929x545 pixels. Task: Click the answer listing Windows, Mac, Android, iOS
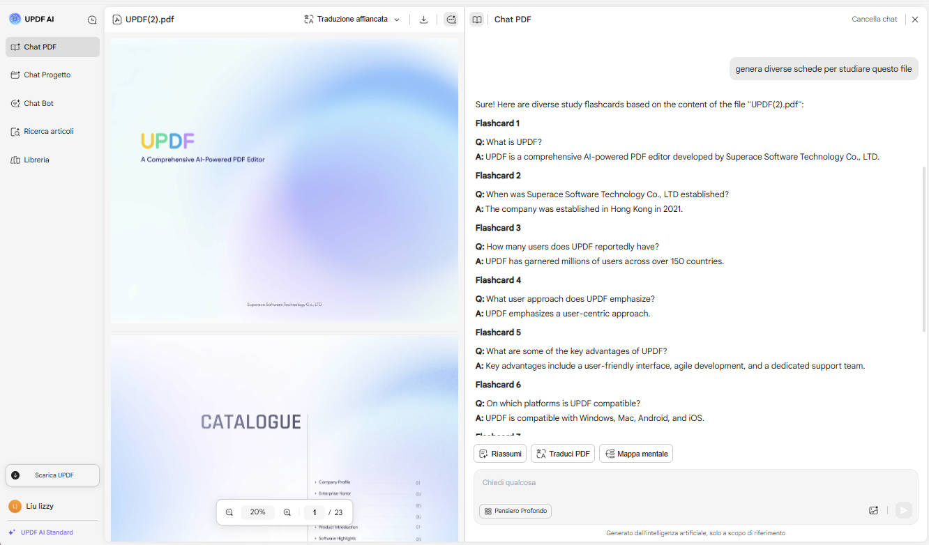pos(590,418)
